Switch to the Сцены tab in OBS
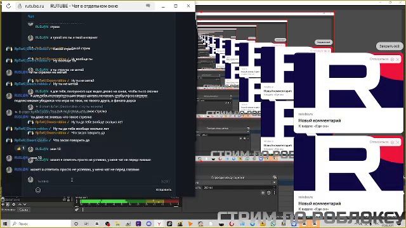 pyautogui.click(x=23, y=210)
